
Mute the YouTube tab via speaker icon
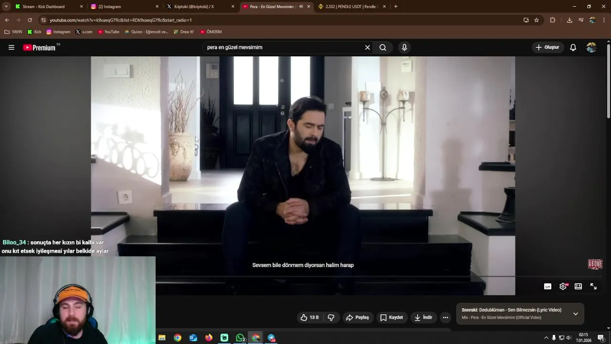[x=301, y=7]
